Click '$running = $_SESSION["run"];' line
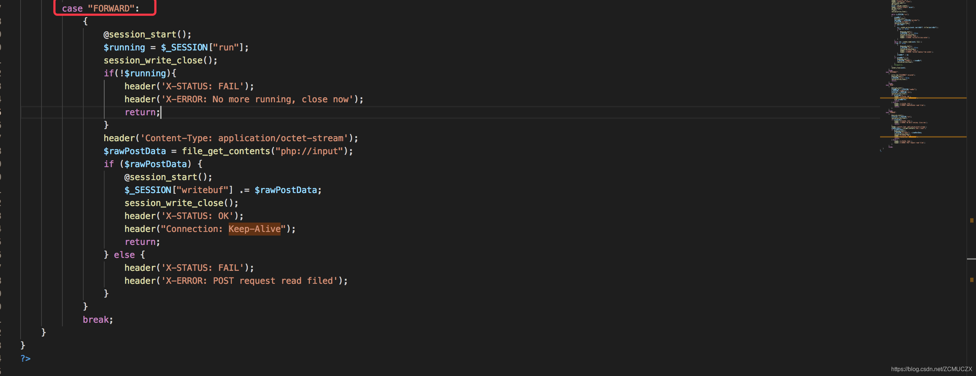Image resolution: width=976 pixels, height=376 pixels. (x=176, y=47)
